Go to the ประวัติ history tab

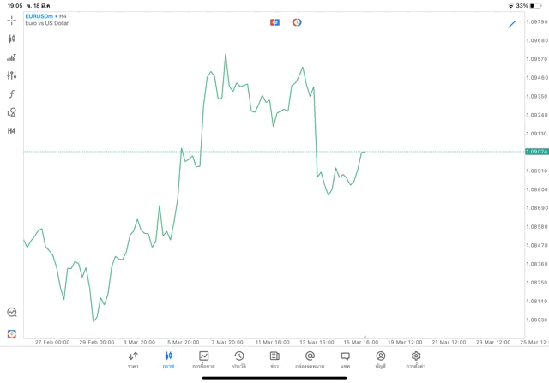click(x=239, y=360)
